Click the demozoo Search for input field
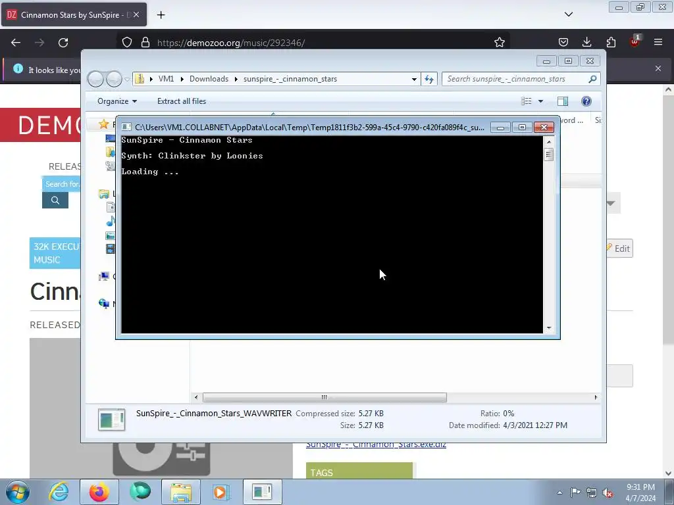Viewport: 674px width, 505px height. coord(61,184)
